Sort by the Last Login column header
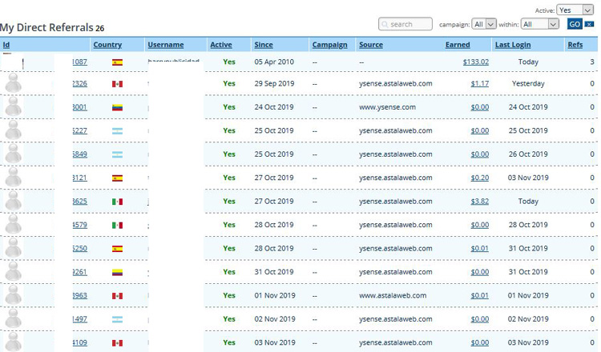Viewport: 601px width, 352px height. click(x=513, y=45)
